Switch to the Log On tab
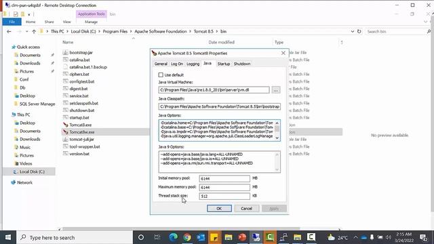 click(x=177, y=64)
